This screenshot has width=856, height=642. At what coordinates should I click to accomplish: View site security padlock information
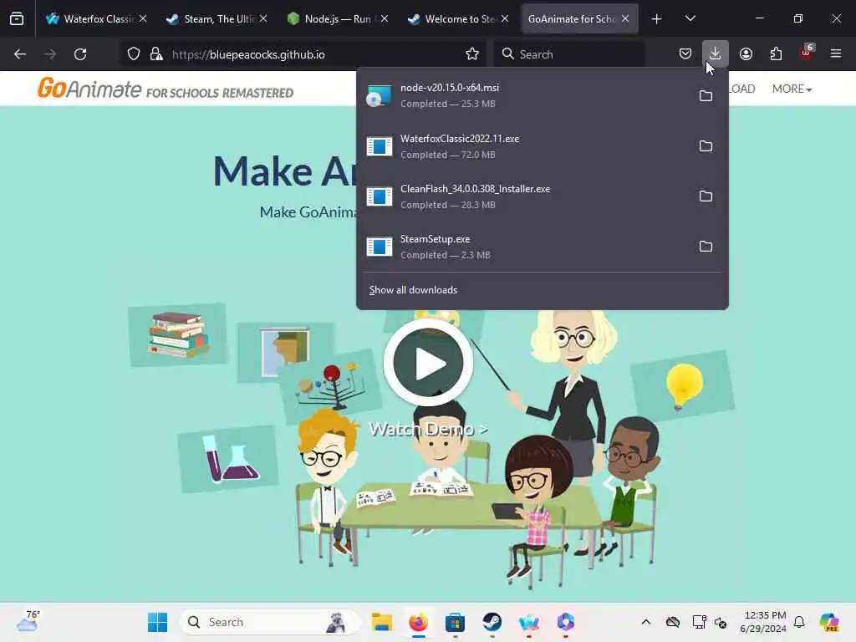156,54
